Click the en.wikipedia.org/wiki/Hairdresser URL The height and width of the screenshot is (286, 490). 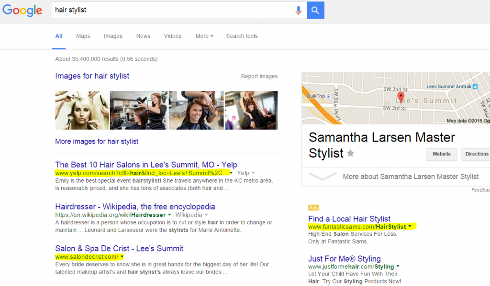pos(111,215)
